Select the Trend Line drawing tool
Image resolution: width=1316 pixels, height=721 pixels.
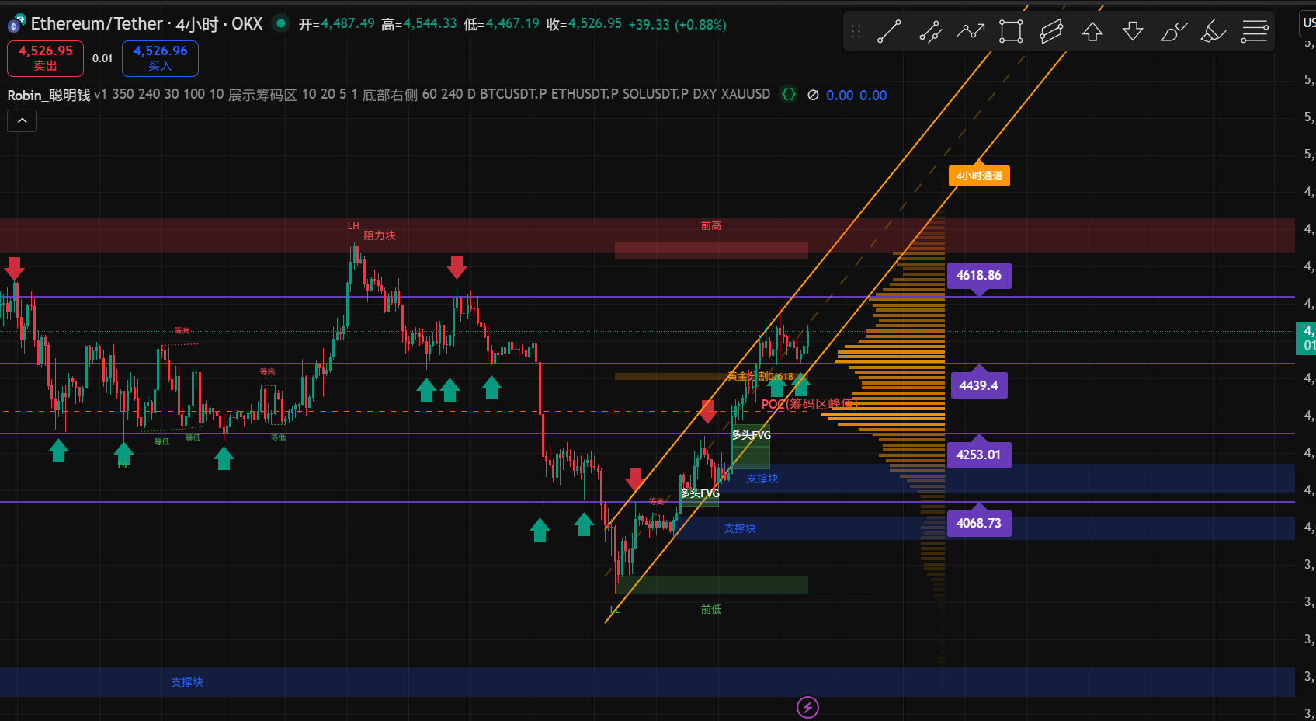point(889,32)
